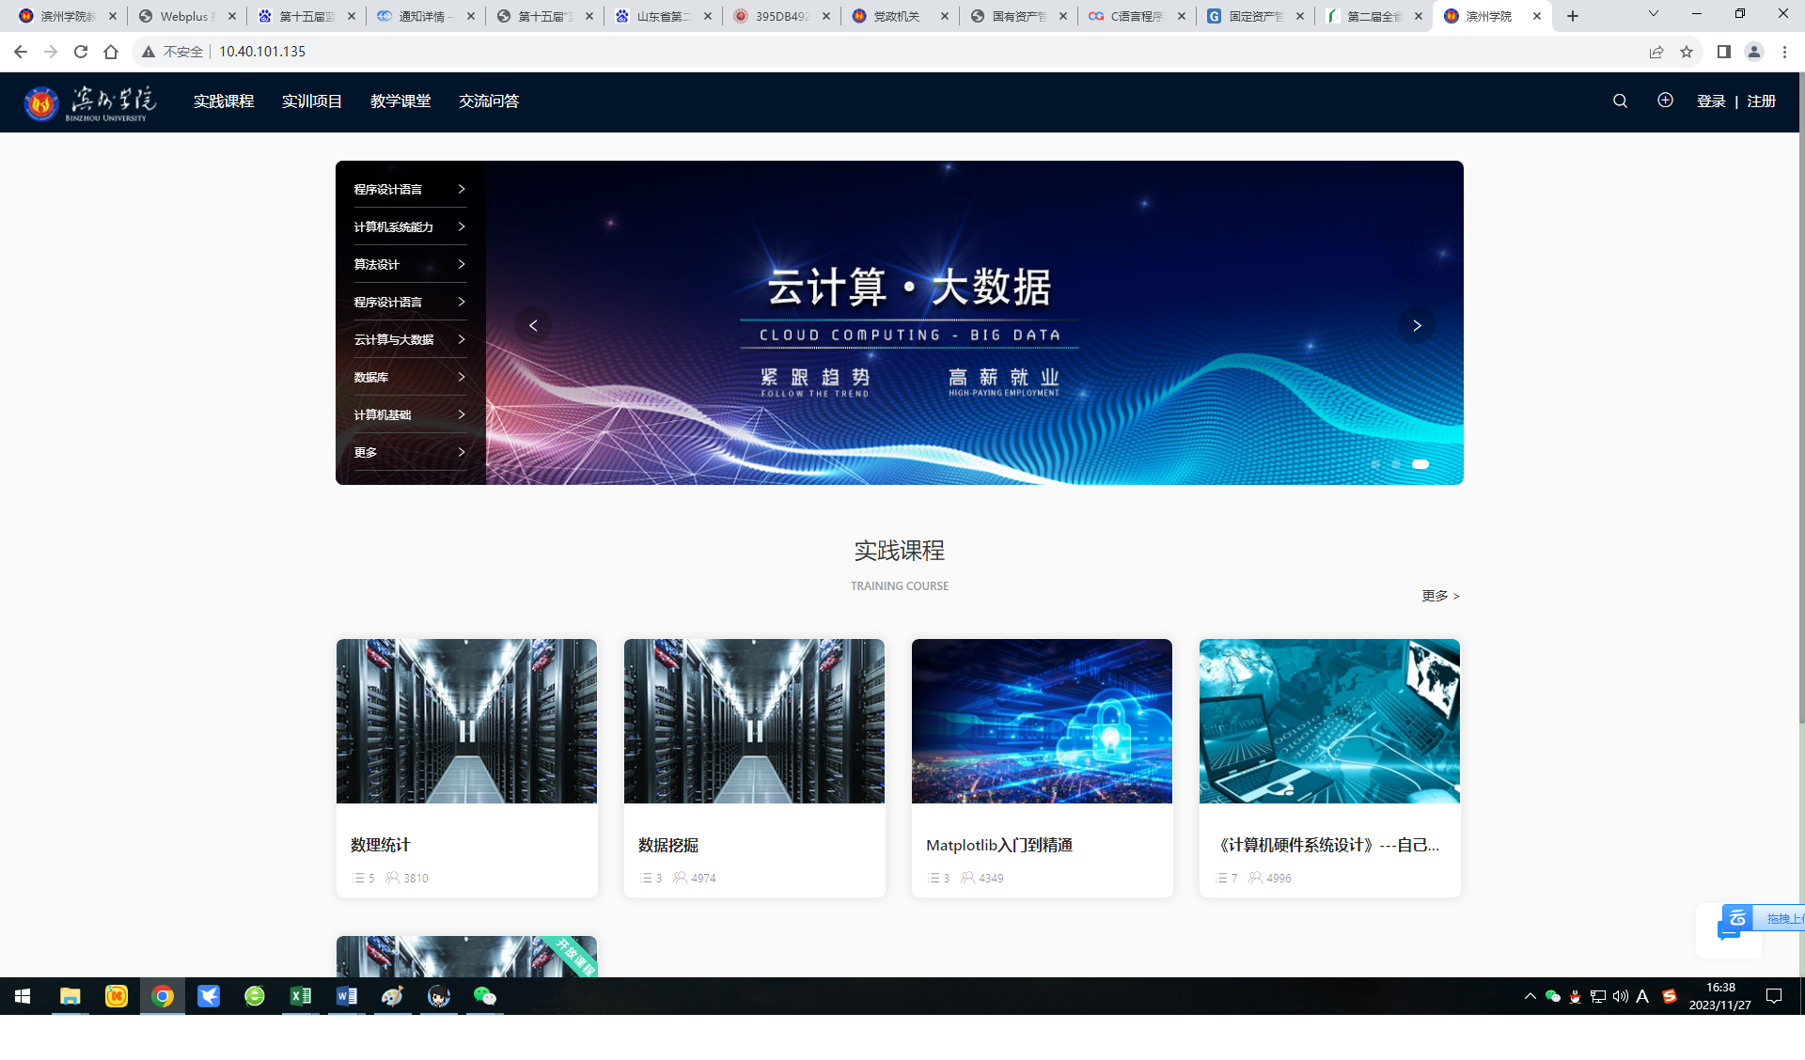This screenshot has width=1805, height=1060.
Task: Click the Binzhou University logo
Action: 90,102
